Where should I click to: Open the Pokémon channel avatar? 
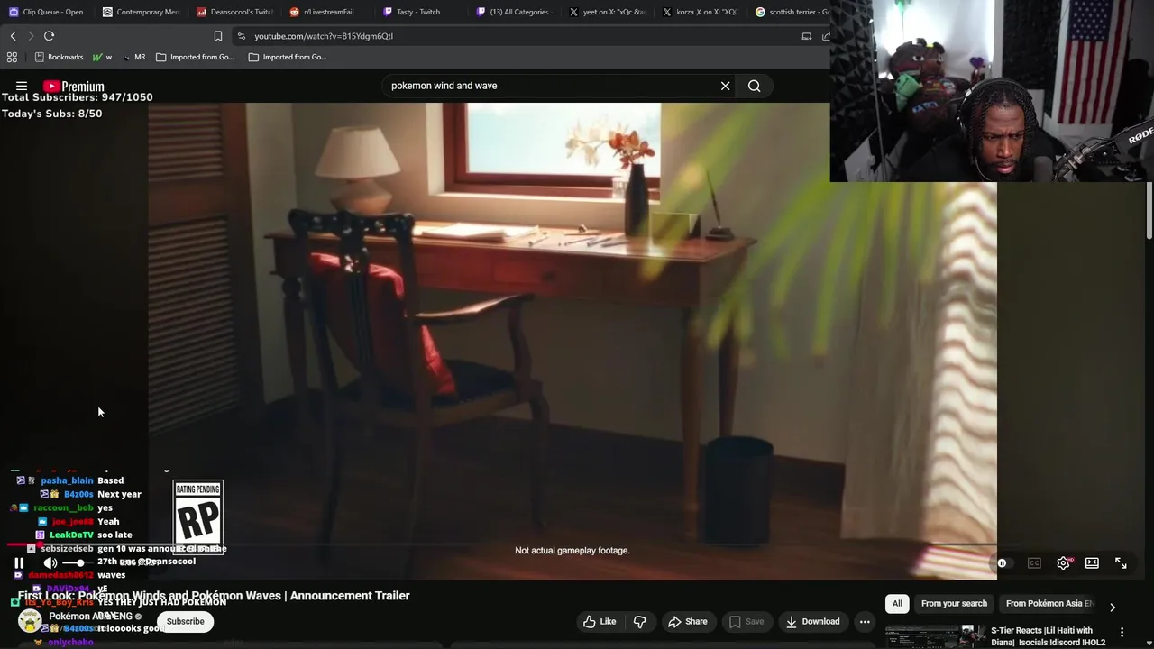click(x=30, y=621)
